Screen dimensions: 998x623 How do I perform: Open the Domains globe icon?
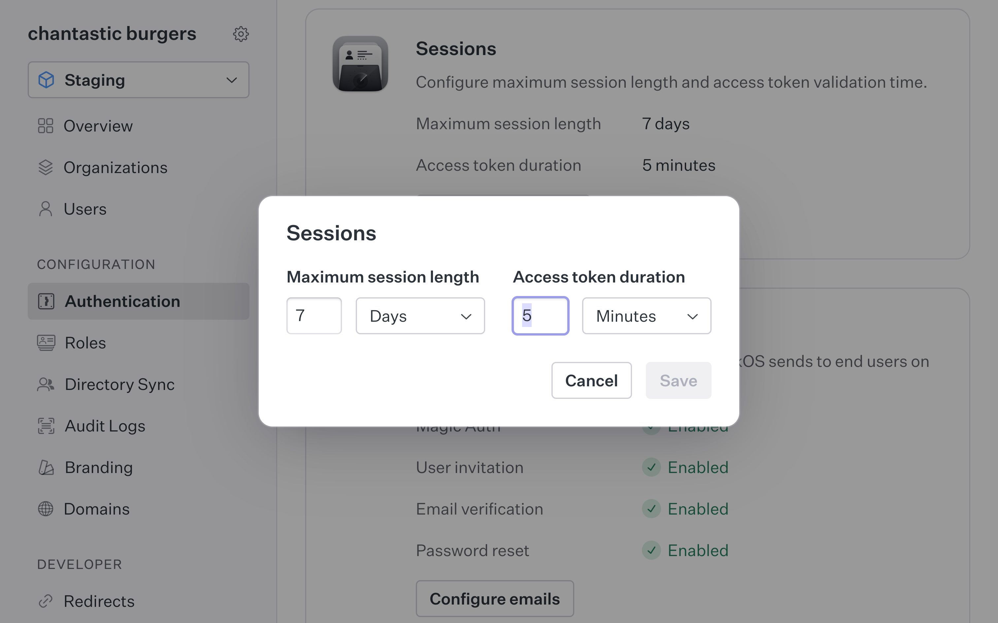[x=45, y=509]
